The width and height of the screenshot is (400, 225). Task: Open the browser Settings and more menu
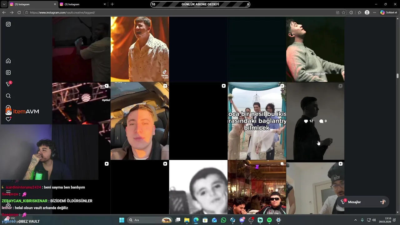[x=374, y=12]
